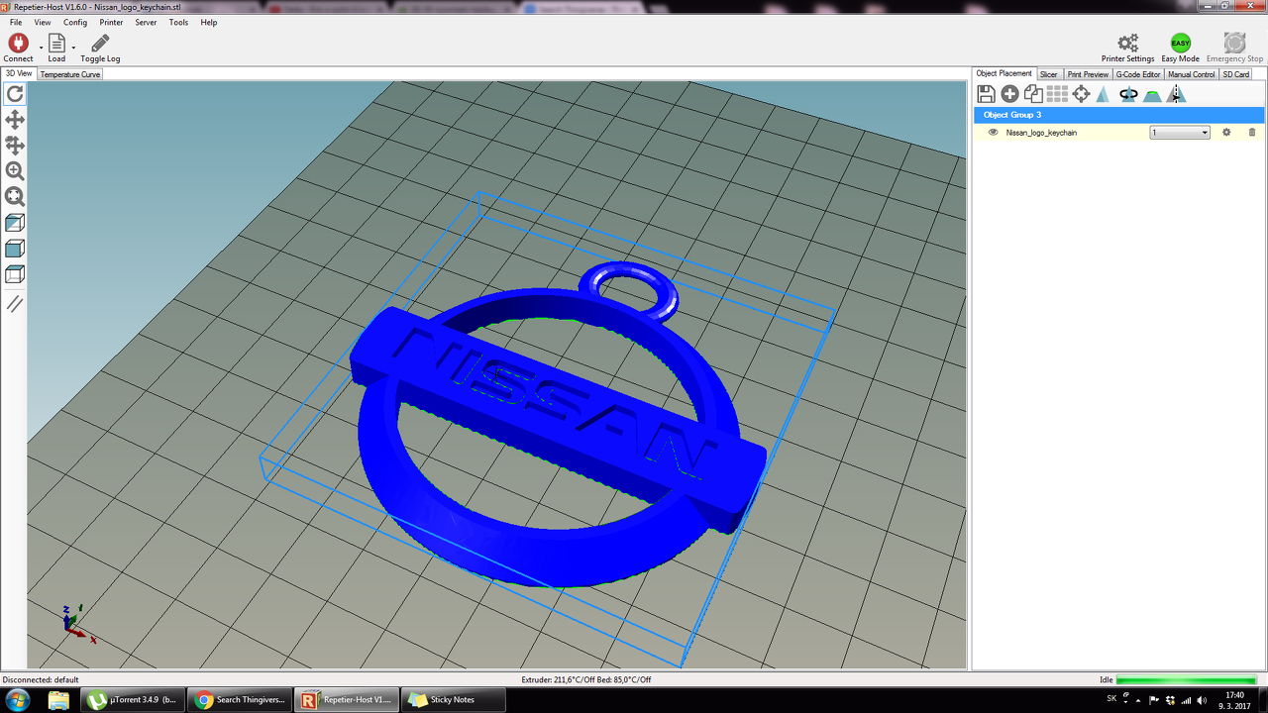The width and height of the screenshot is (1268, 713).
Task: Open Windows Explorer from taskbar
Action: pos(58,700)
